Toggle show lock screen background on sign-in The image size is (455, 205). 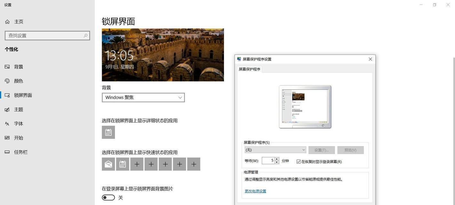coord(108,198)
